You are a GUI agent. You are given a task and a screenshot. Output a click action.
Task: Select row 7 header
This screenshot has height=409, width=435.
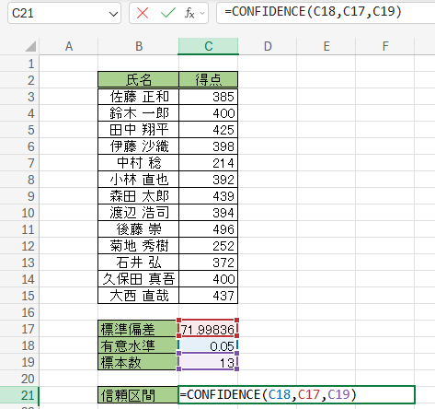pos(19,163)
